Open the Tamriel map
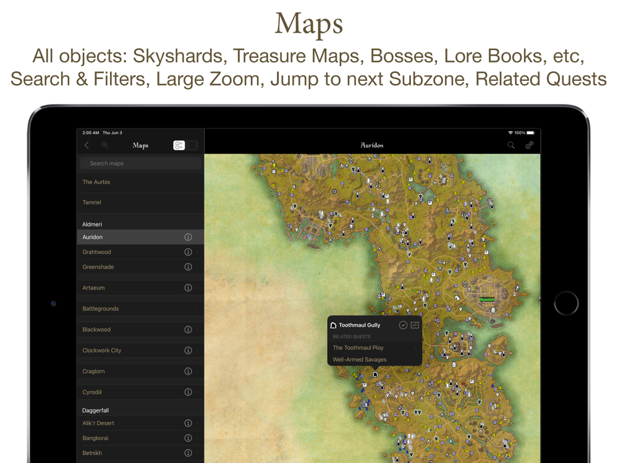 pos(140,202)
